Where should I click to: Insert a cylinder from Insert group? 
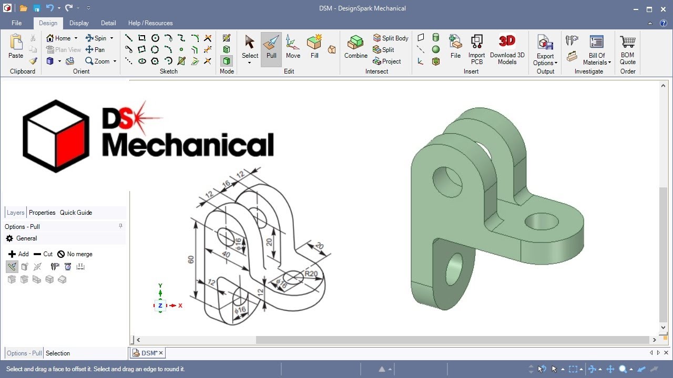tap(436, 38)
